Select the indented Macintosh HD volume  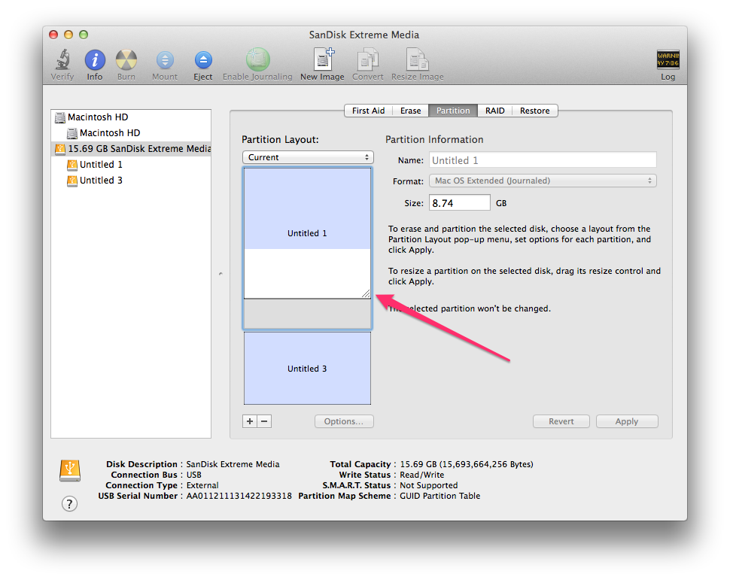[131, 133]
